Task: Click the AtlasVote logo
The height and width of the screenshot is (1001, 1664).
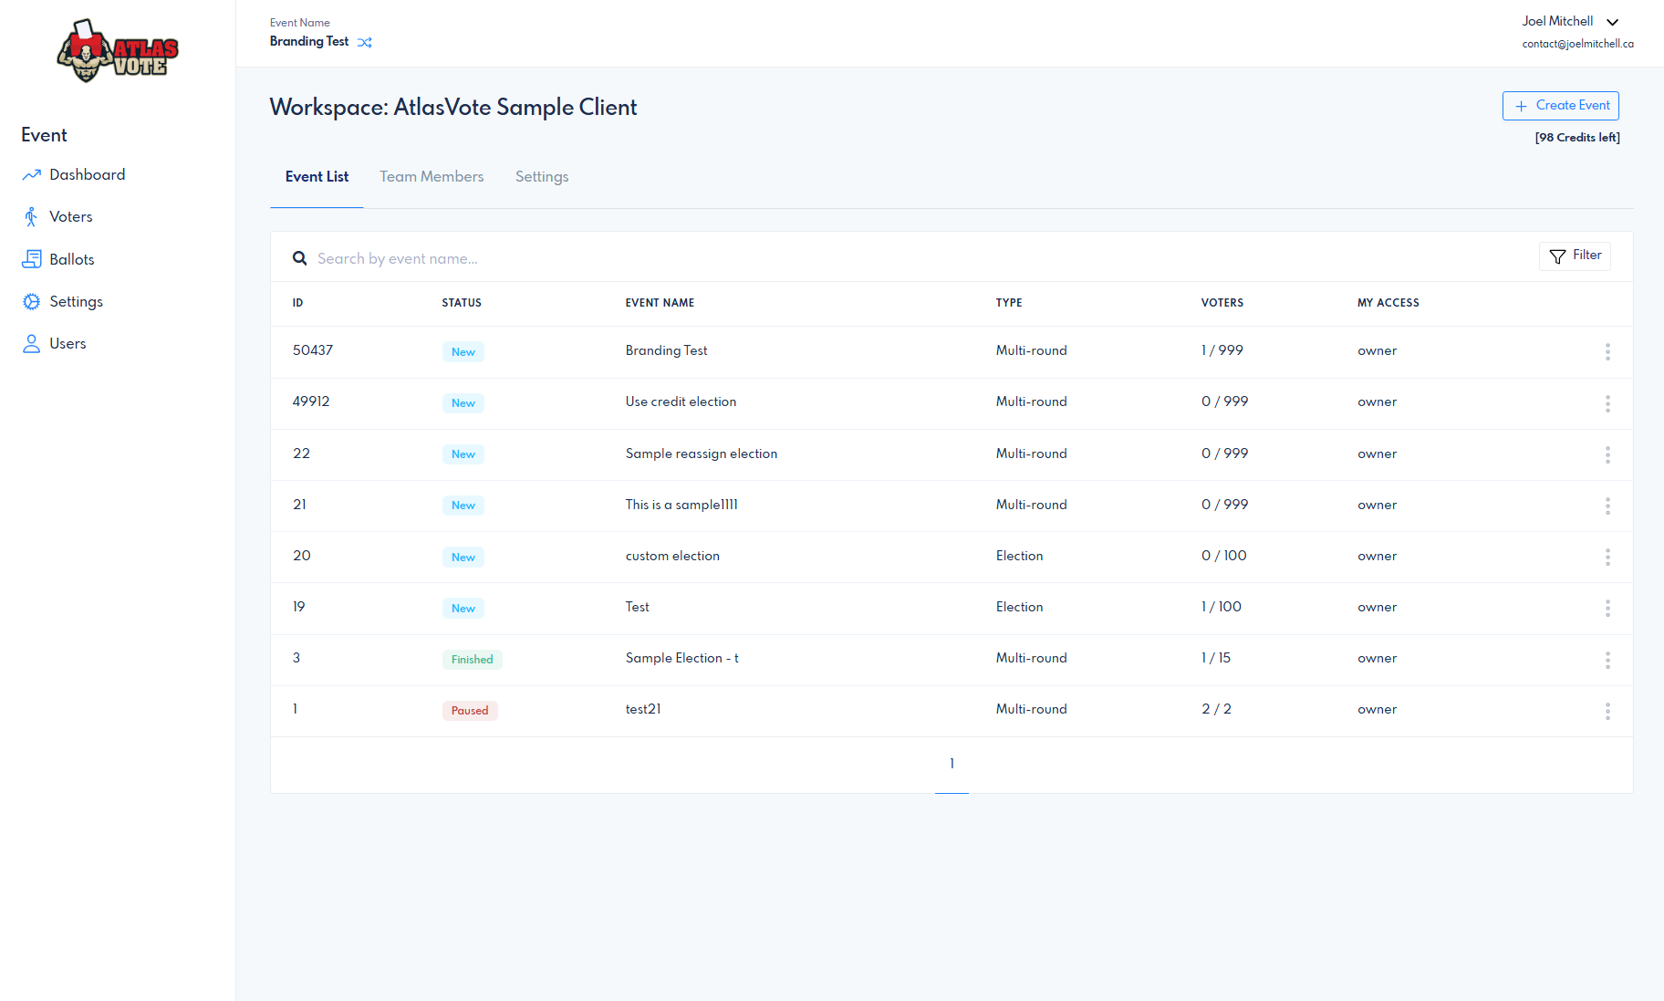Action: coord(118,51)
